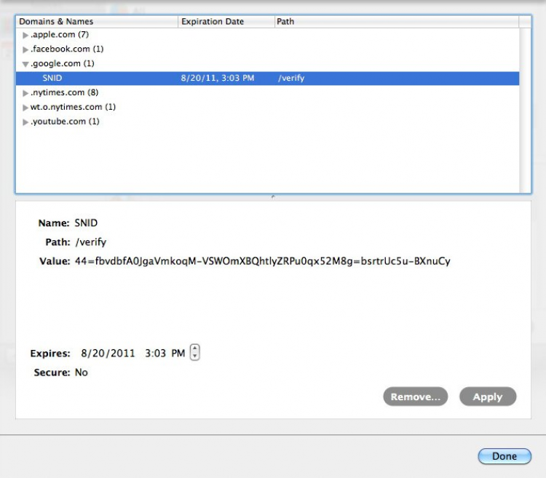Expand the .nytimes.com (8) domain
Image resolution: width=546 pixels, height=478 pixels.
point(25,93)
